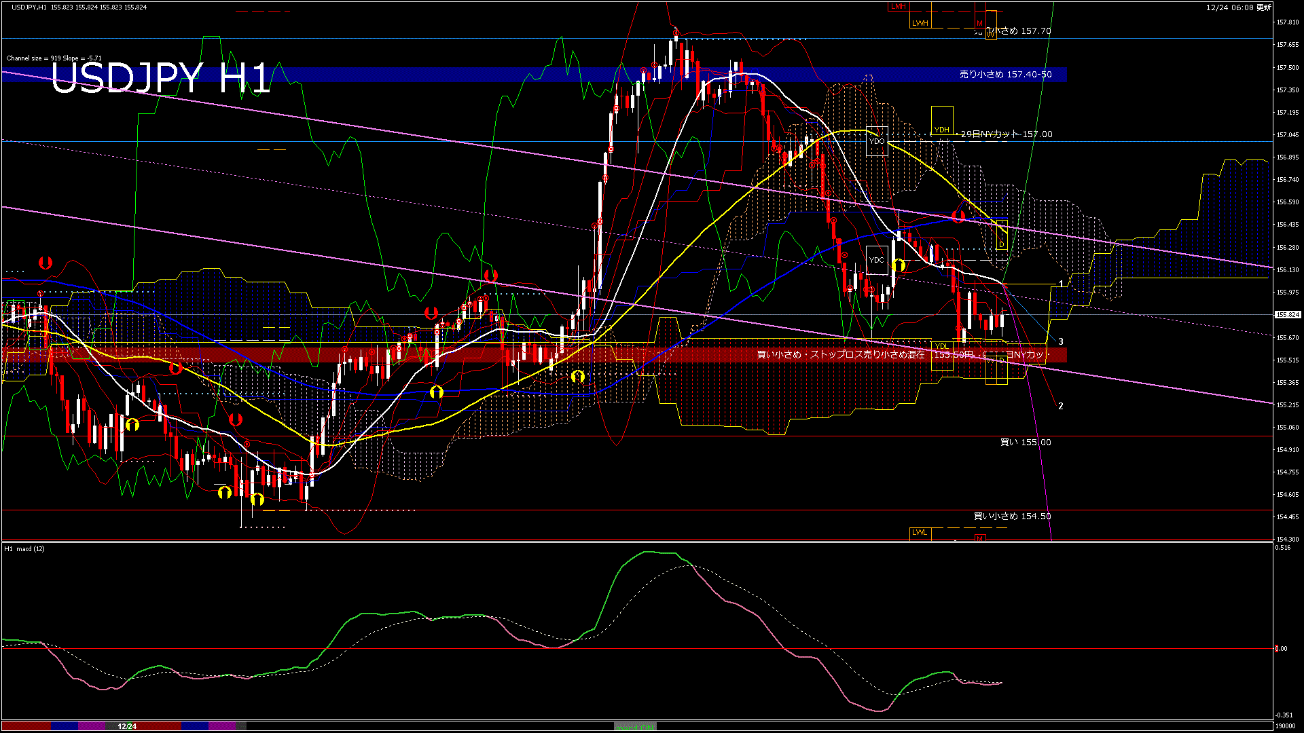Screen dimensions: 1304x733
Task: Click the YDL yellow label box
Action: point(941,346)
